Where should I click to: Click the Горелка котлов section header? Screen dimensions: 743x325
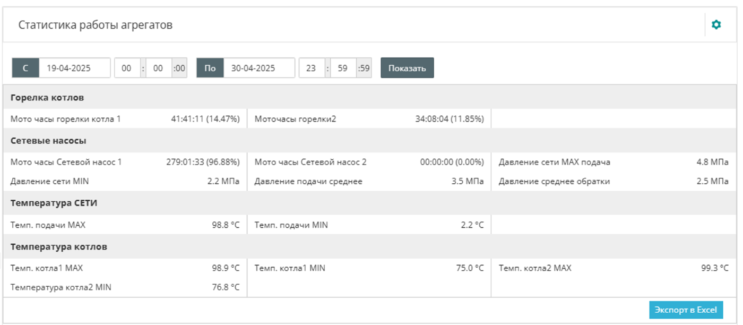pos(47,98)
